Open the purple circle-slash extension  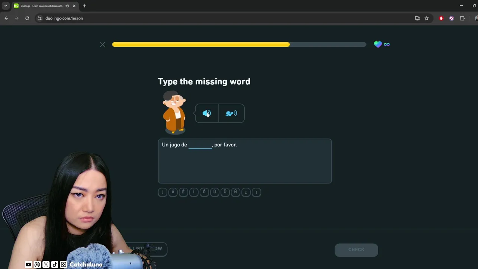[451, 18]
